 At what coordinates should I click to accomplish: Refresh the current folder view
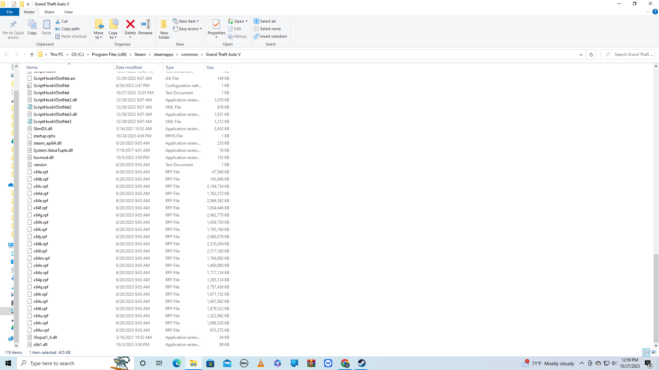(591, 54)
